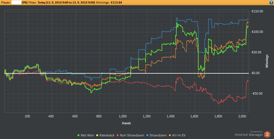Click the €150.00 y-axis value label
The height and width of the screenshot is (139, 274).
[258, 11]
